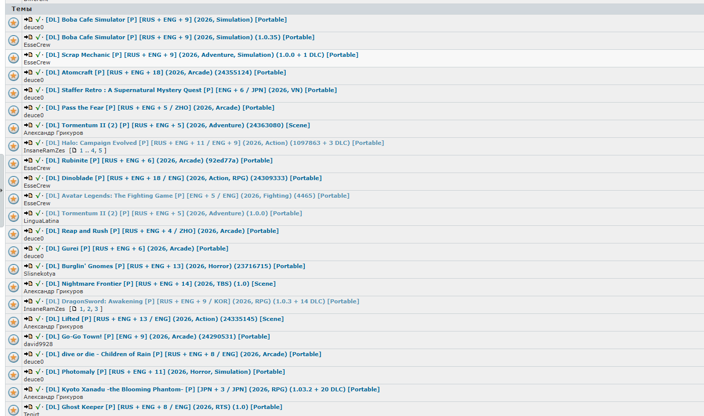Click the star icon beside Burglin' Gnomes topic
The width and height of the screenshot is (704, 416).
(14, 270)
